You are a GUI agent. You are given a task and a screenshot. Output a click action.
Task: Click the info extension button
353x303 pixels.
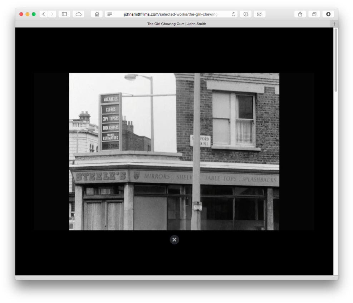246,14
